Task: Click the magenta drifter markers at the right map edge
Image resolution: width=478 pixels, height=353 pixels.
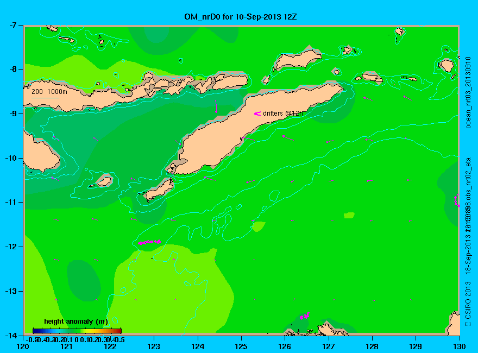Action: [457, 200]
